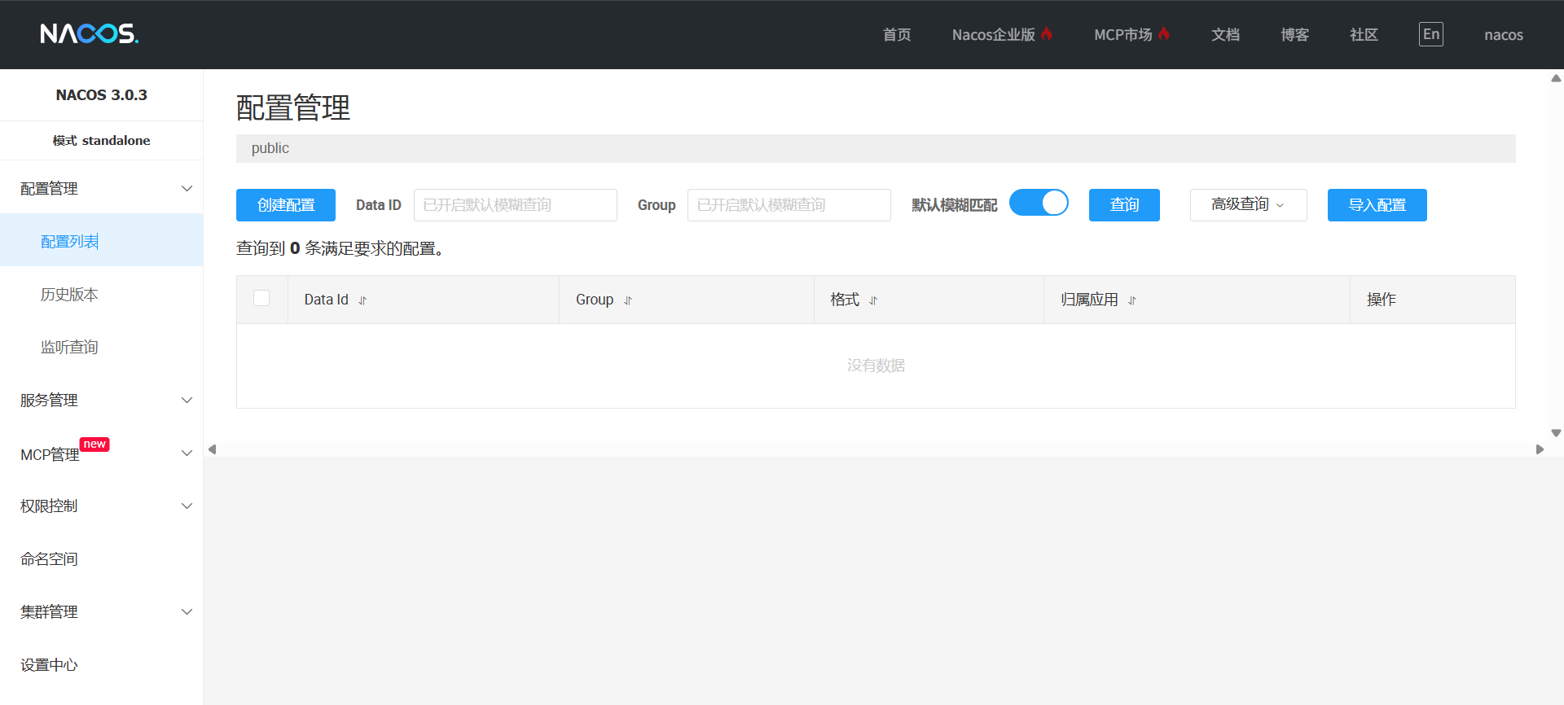Click the '没有数据' empty table text
Screen dimensions: 1564x705
click(x=876, y=366)
